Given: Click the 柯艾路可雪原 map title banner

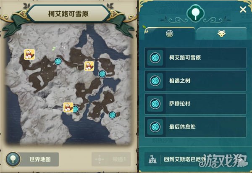Looking at the screenshot, I should (68, 14).
